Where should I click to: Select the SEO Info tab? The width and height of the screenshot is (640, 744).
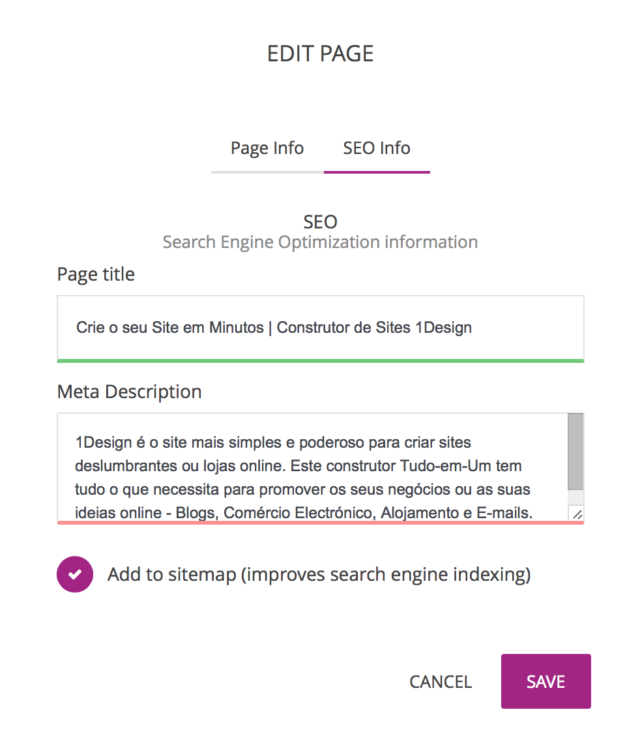coord(377,149)
